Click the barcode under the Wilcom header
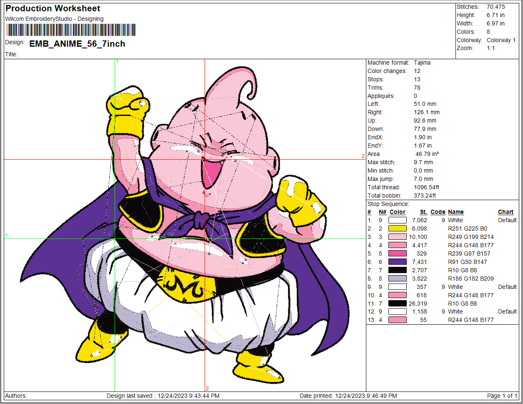This screenshot has height=404, width=523. [x=71, y=30]
